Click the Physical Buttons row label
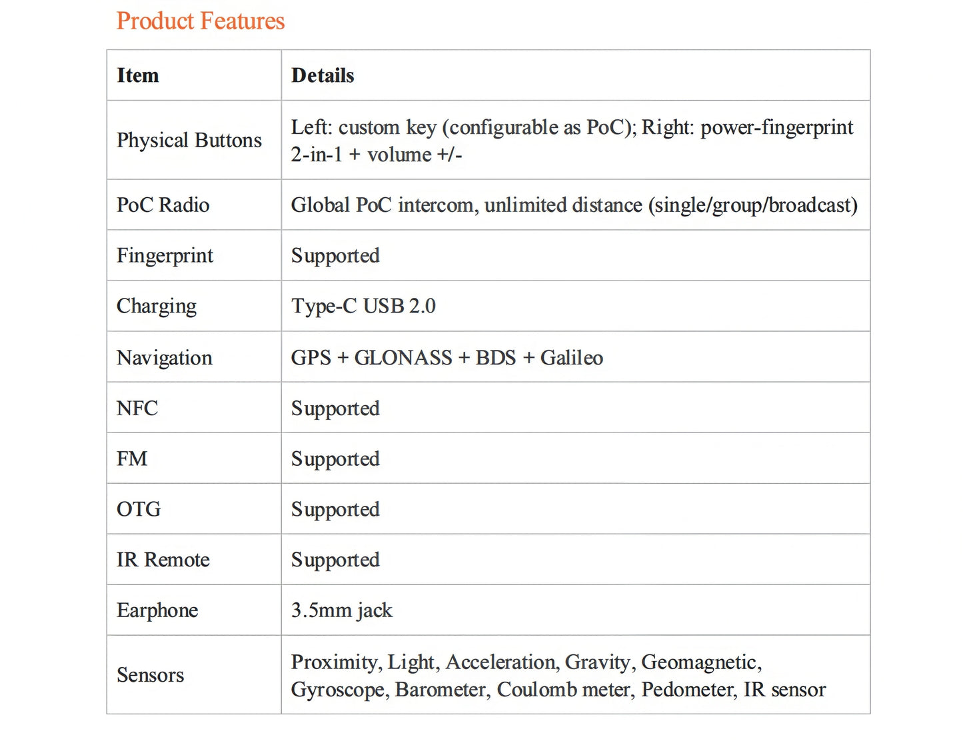 click(x=189, y=141)
